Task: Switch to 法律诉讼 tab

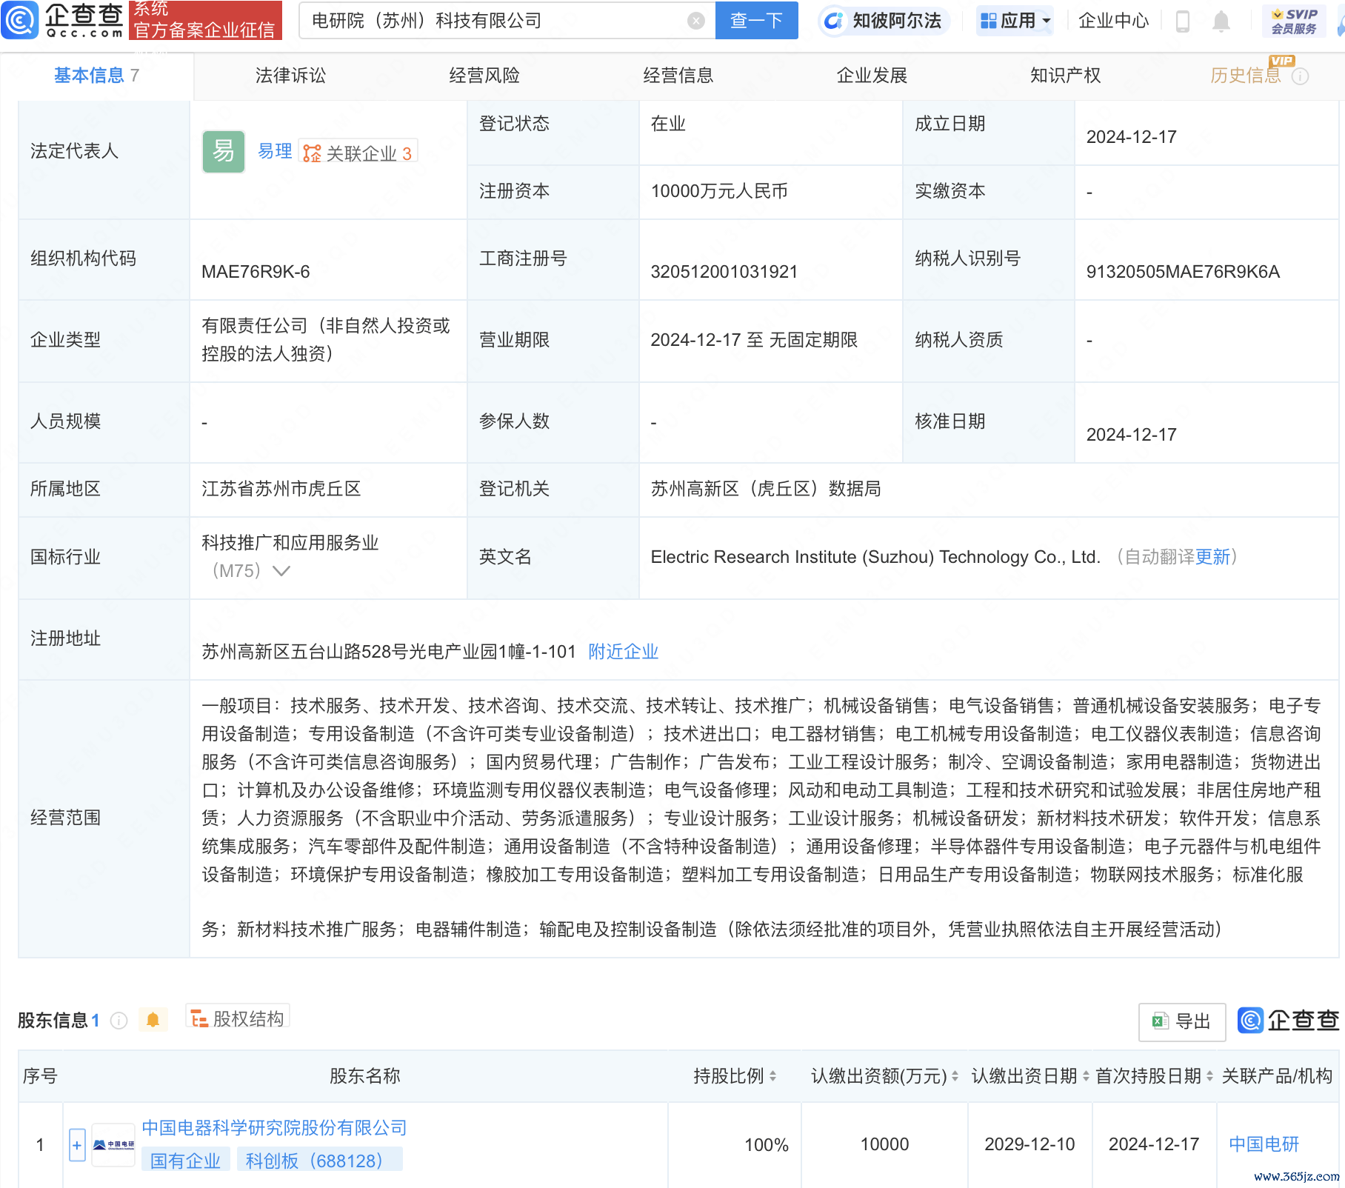Action: [290, 76]
